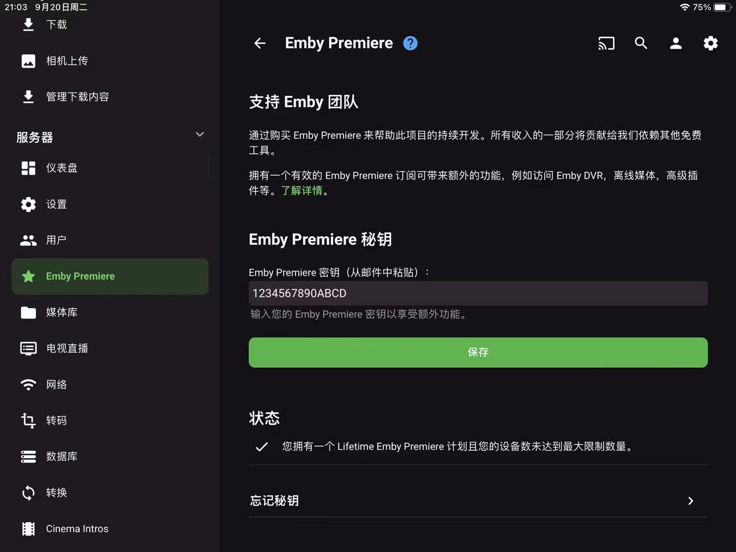
Task: Open 用户 users menu item
Action: click(x=110, y=240)
